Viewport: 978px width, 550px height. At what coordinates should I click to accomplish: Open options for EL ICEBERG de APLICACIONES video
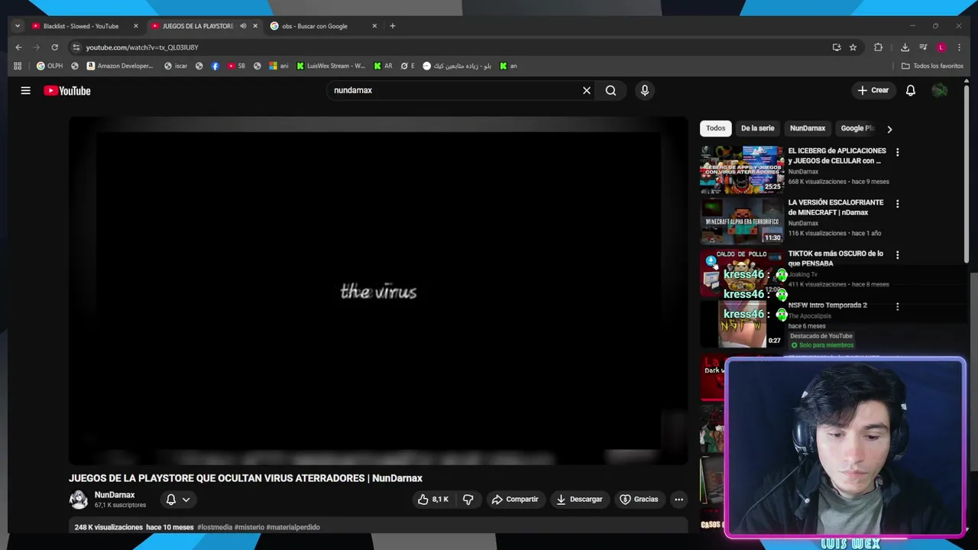pyautogui.click(x=897, y=152)
